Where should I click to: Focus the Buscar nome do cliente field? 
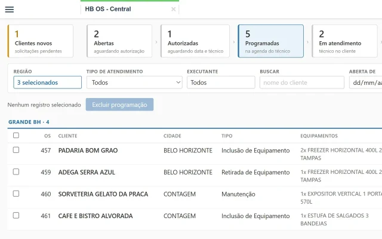click(302, 82)
